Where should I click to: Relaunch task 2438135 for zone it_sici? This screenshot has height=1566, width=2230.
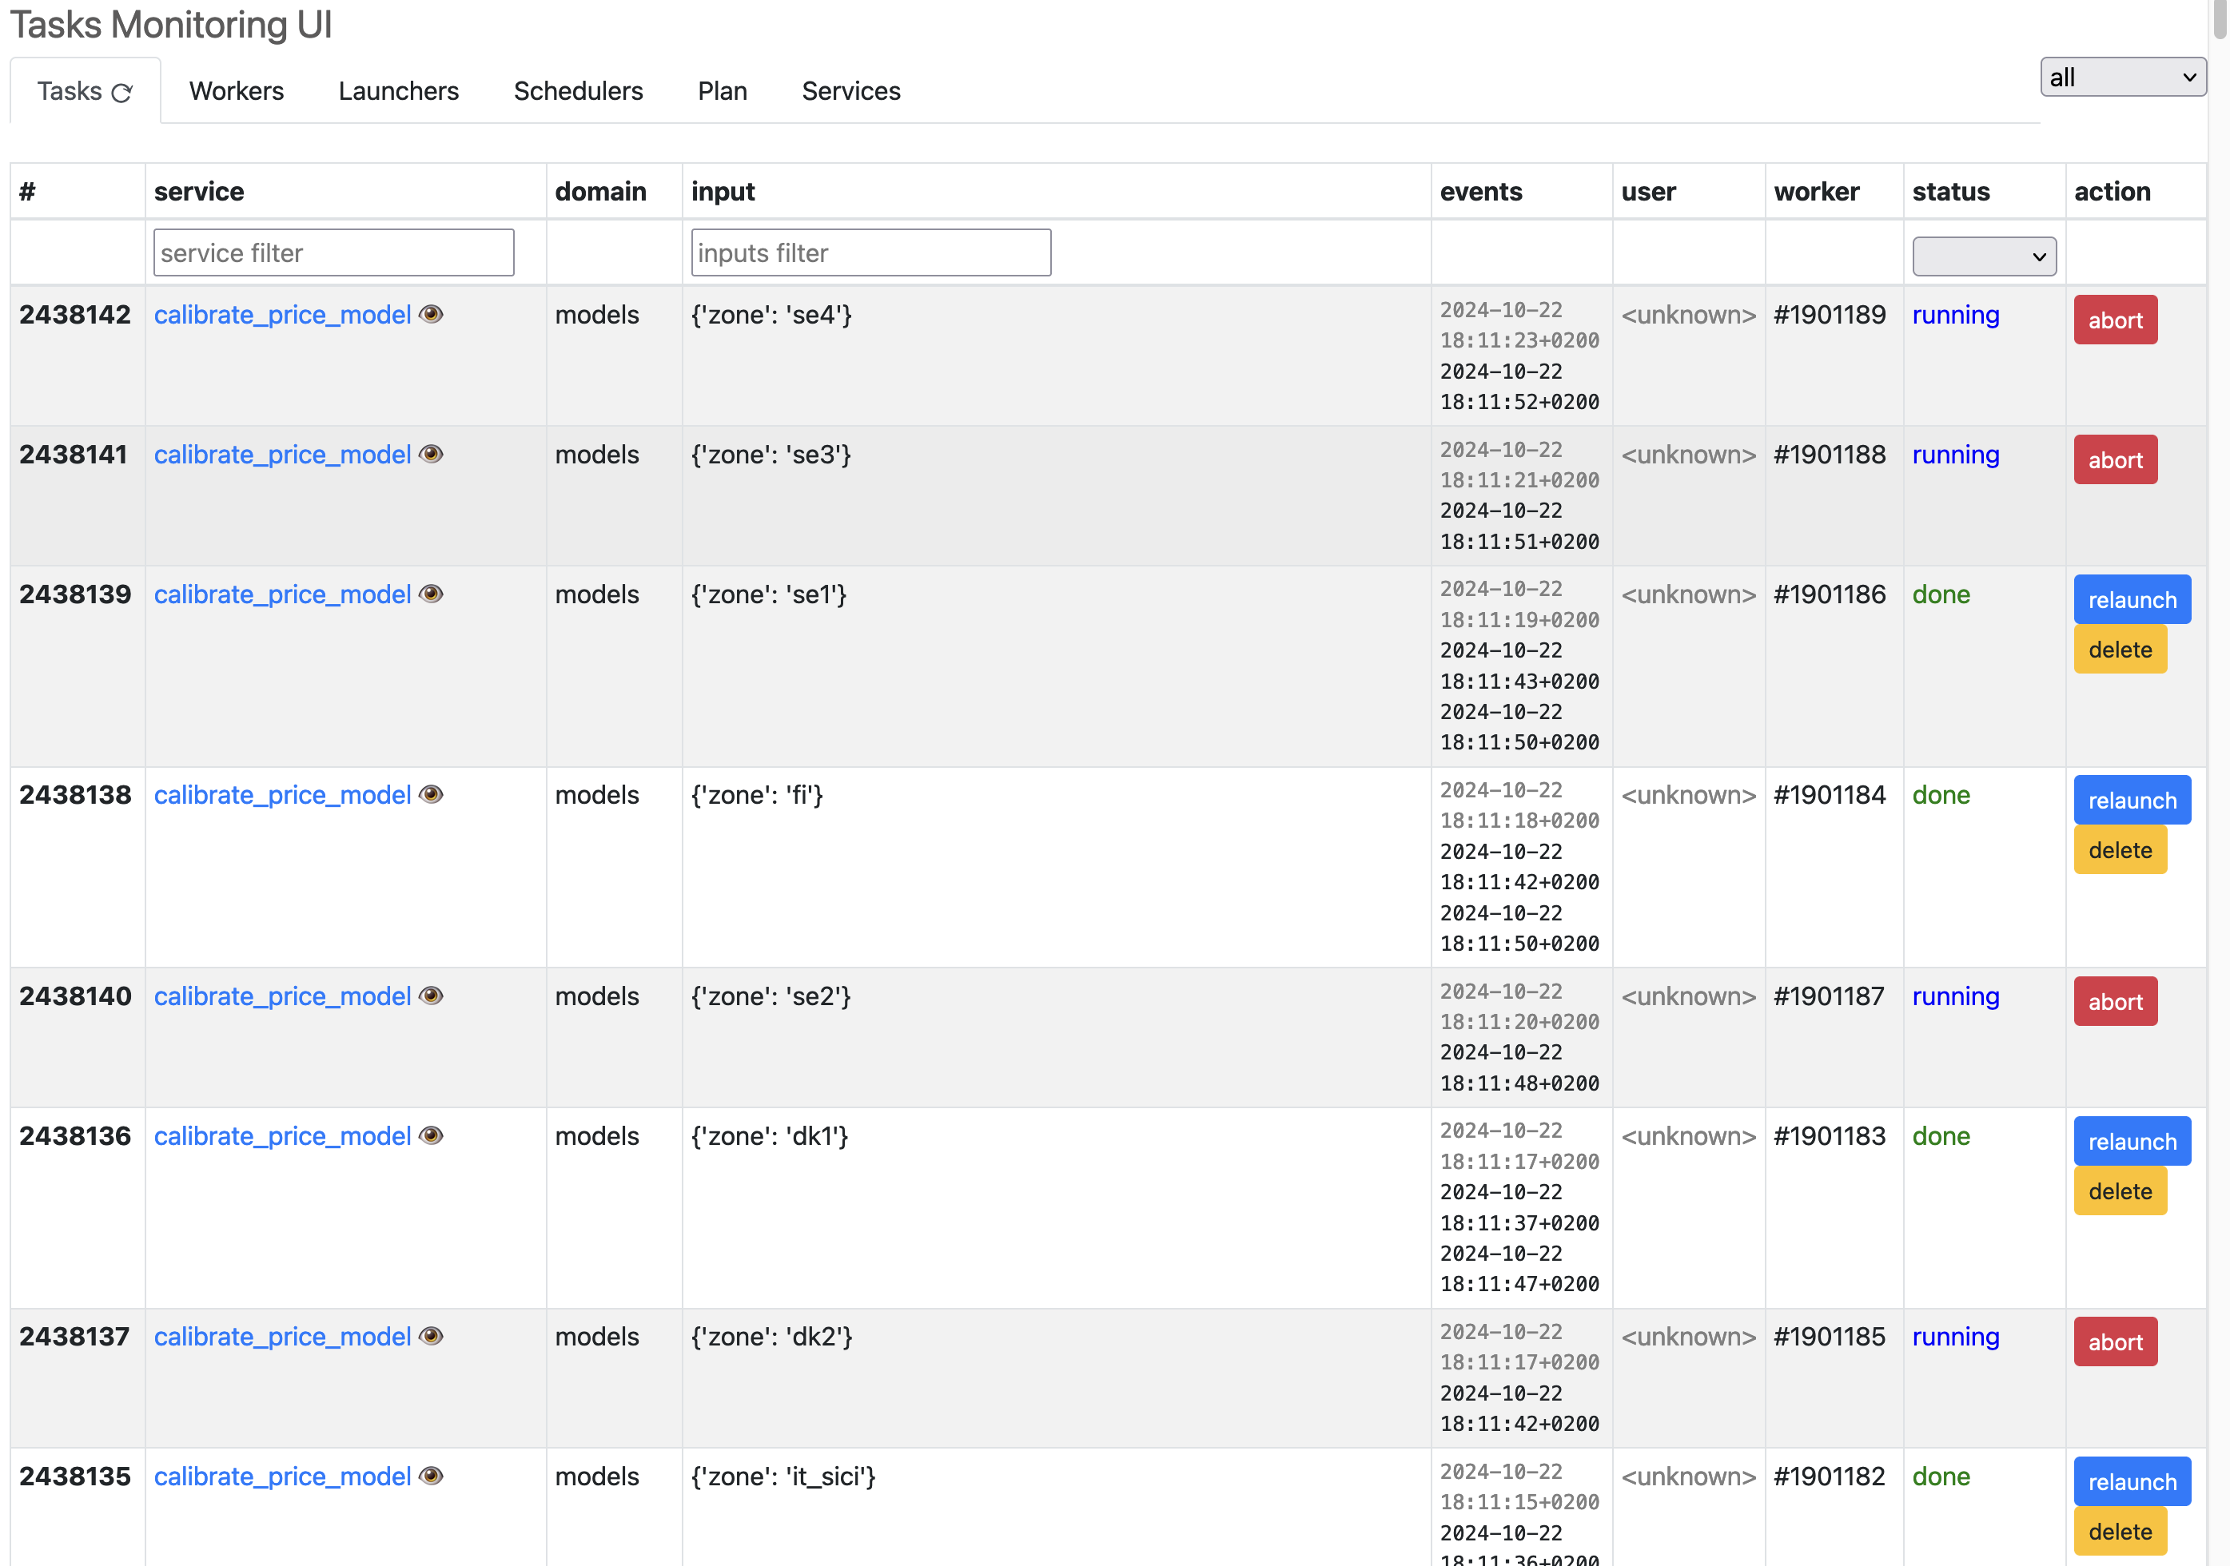pos(2132,1481)
